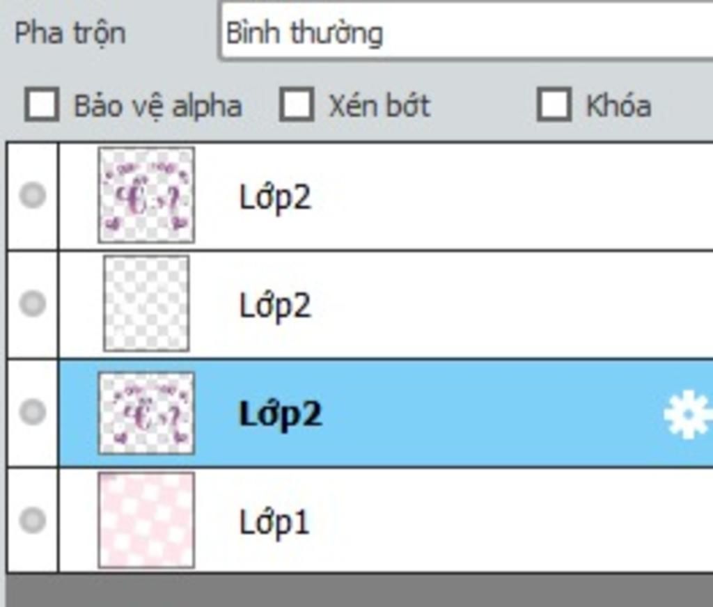This screenshot has width=713, height=607.
Task: Click the bold Lớp2 name in highlighted row
Action: (280, 415)
